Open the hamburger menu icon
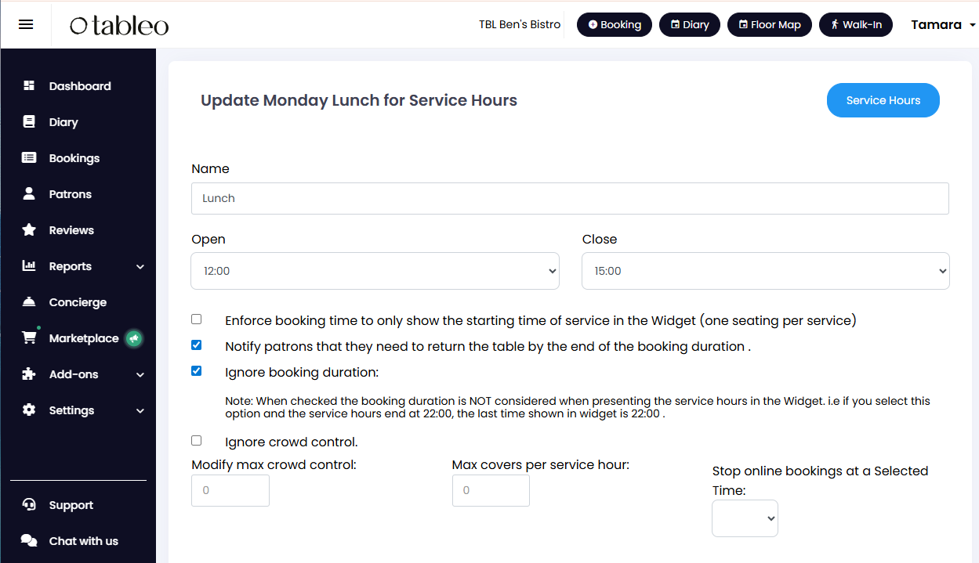This screenshot has width=979, height=563. click(26, 24)
